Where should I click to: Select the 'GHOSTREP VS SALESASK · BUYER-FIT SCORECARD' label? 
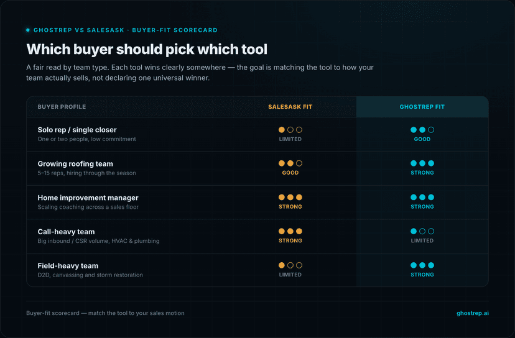126,30
